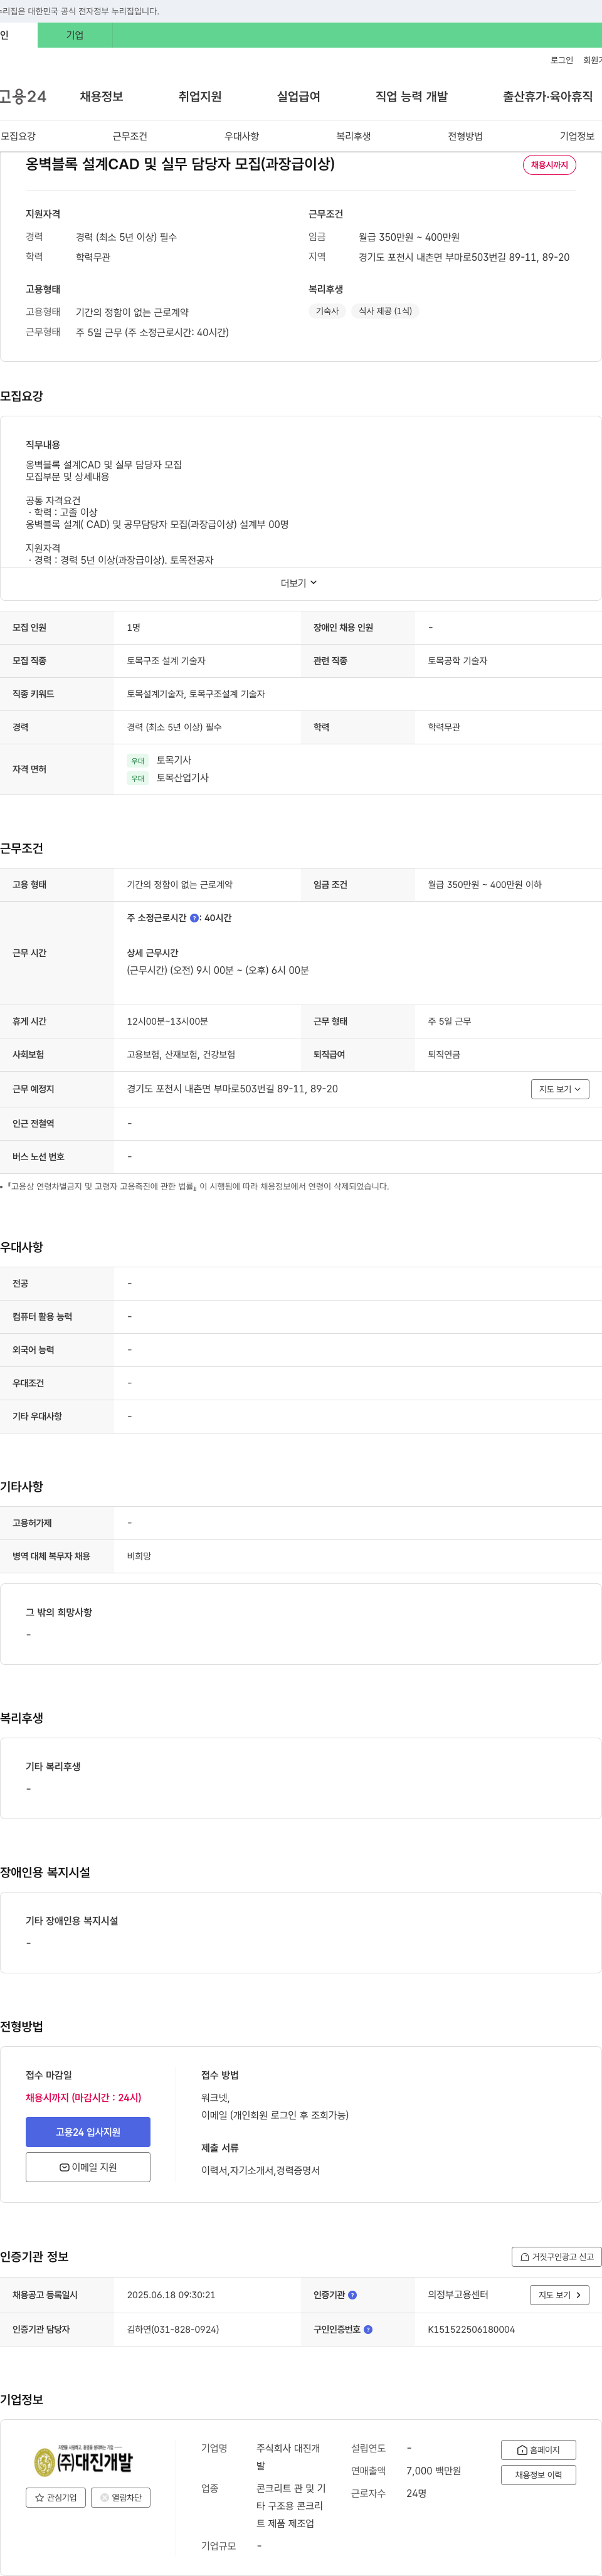Open the 취업지원 menu
This screenshot has width=602, height=2576.
(200, 97)
